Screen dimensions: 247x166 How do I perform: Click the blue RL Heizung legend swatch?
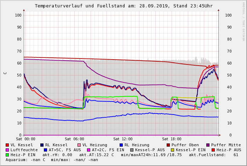[121, 145]
